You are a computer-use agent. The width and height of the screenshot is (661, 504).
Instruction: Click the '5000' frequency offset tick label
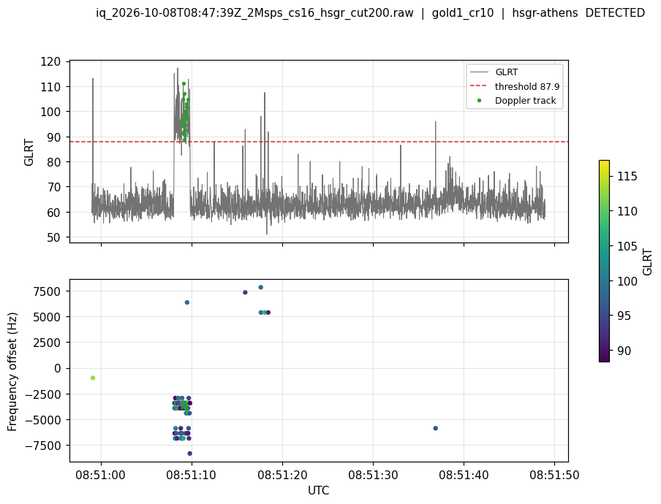tap(47, 316)
